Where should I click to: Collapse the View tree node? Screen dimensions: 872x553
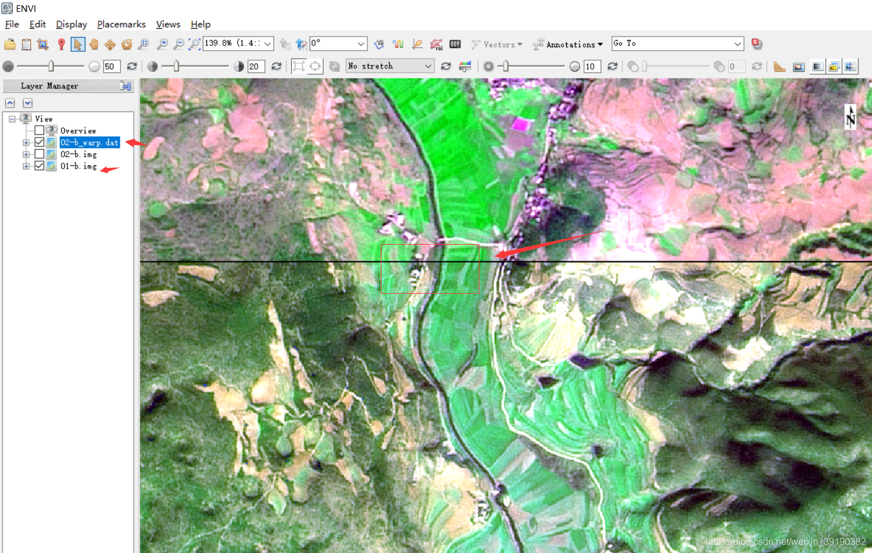coord(12,119)
